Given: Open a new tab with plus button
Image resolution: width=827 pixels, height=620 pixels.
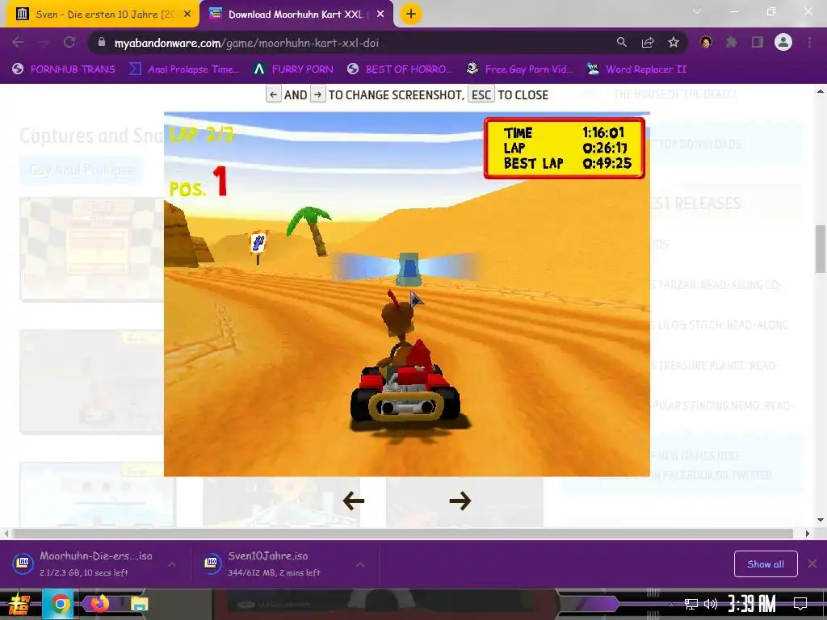Looking at the screenshot, I should tap(411, 14).
